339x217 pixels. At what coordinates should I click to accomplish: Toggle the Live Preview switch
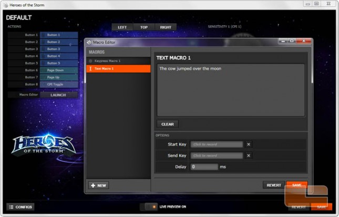[149, 207]
